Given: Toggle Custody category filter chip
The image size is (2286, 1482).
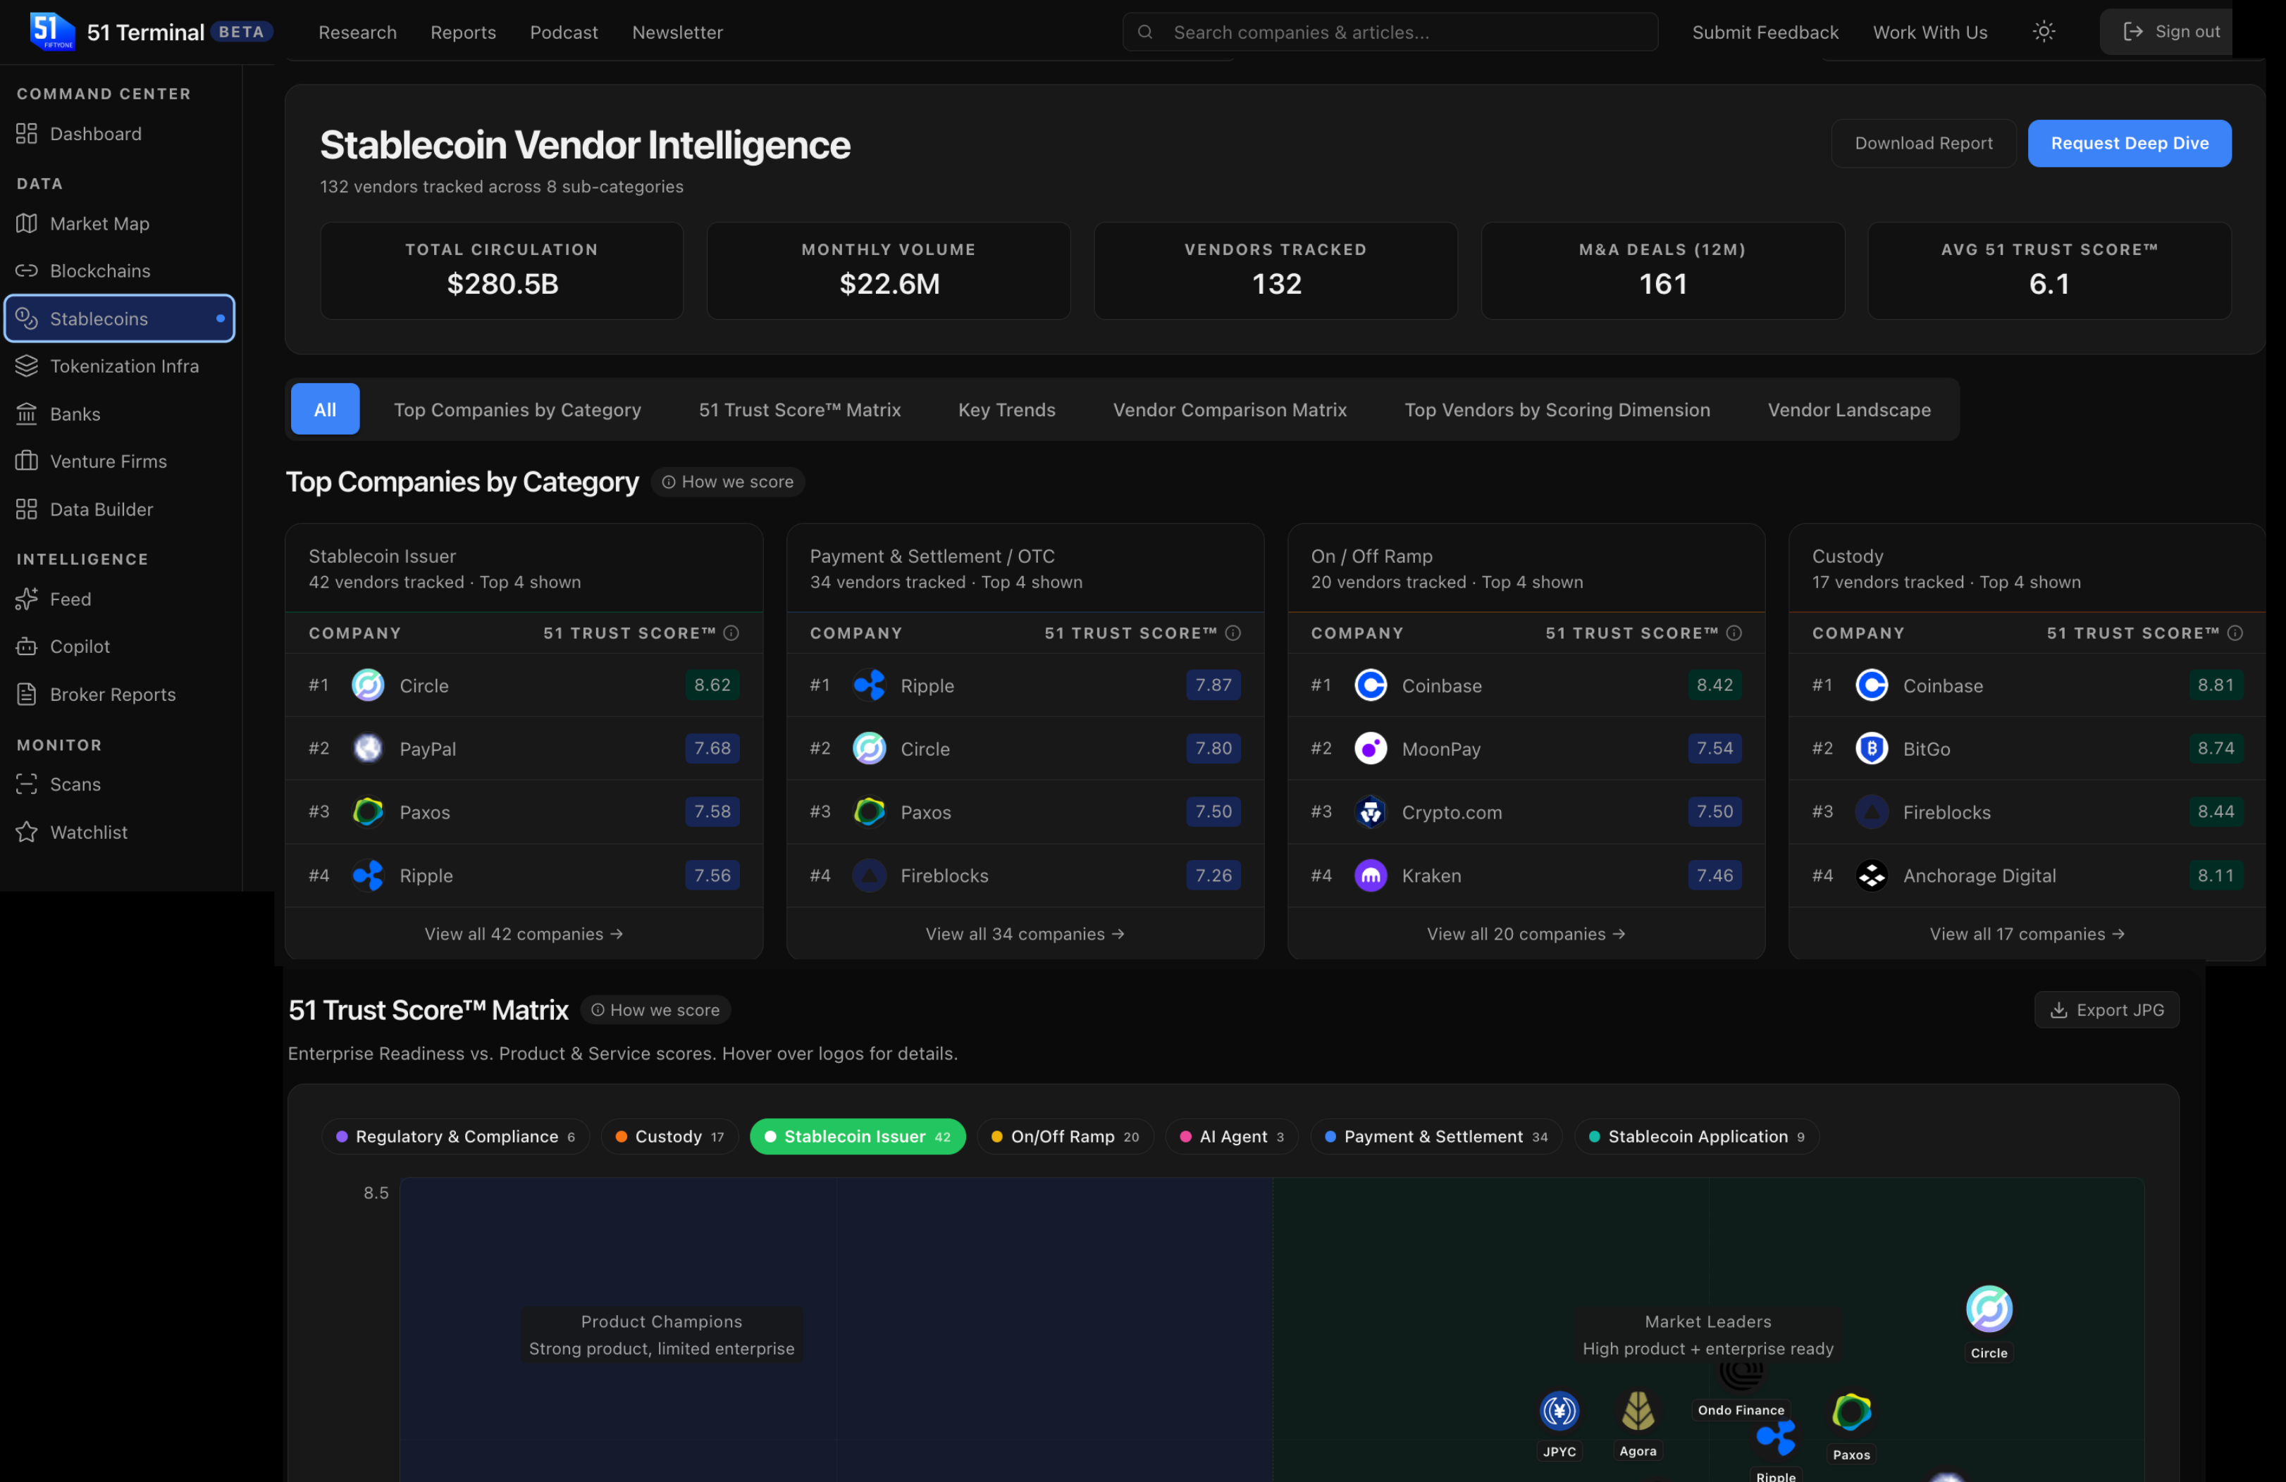Looking at the screenshot, I should tap(669, 1136).
